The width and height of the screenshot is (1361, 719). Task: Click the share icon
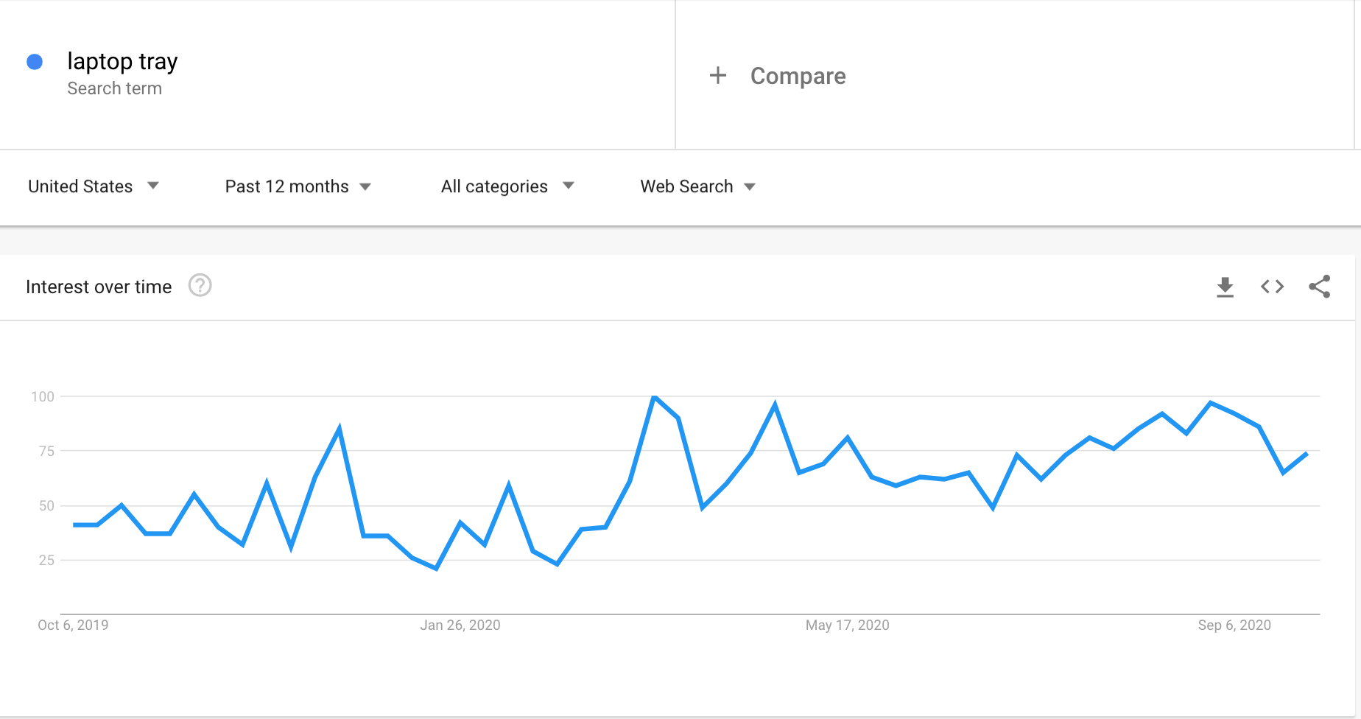coord(1319,287)
